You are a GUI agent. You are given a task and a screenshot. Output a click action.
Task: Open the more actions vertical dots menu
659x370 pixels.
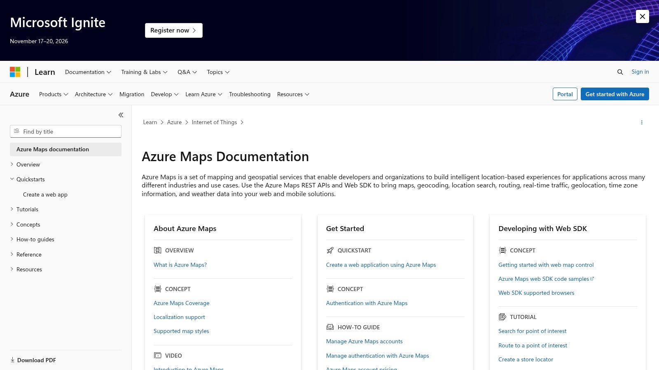click(642, 123)
